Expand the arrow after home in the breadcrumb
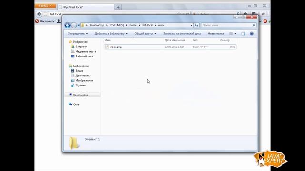Image resolution: width=305 pixels, height=171 pixels. 139,25
